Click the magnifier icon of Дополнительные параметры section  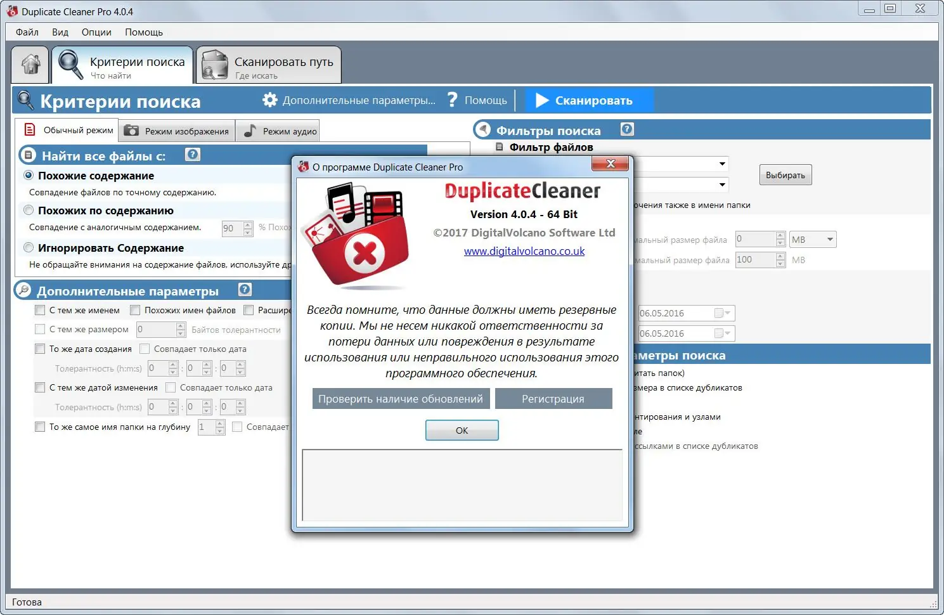click(x=23, y=290)
